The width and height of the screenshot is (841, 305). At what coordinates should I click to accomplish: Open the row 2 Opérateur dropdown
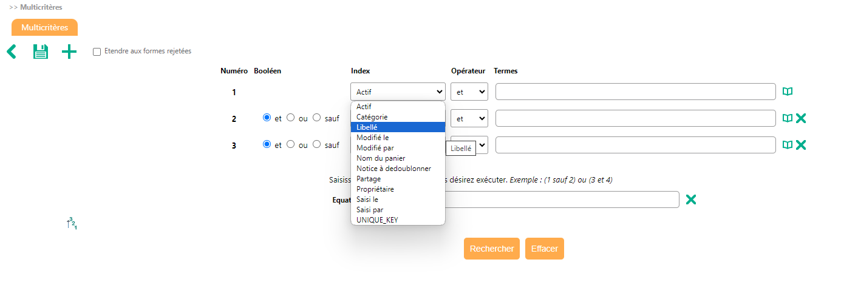[469, 119]
